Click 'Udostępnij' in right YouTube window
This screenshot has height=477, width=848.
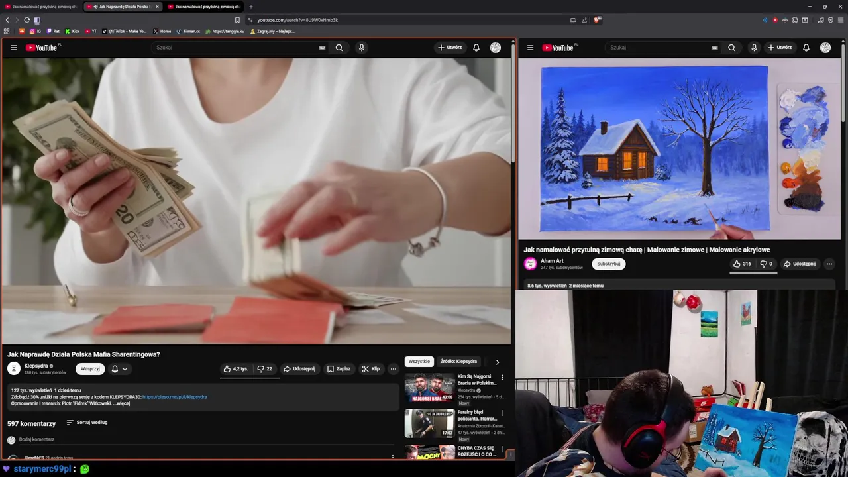[x=800, y=264]
